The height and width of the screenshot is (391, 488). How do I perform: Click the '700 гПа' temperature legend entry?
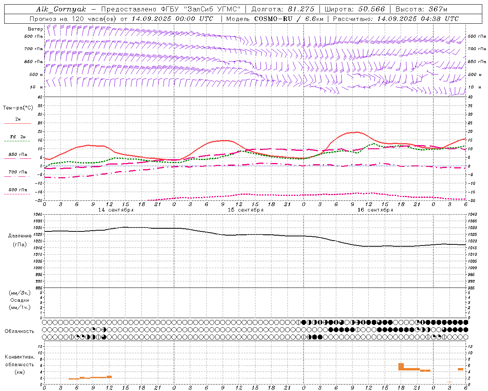tap(18, 172)
